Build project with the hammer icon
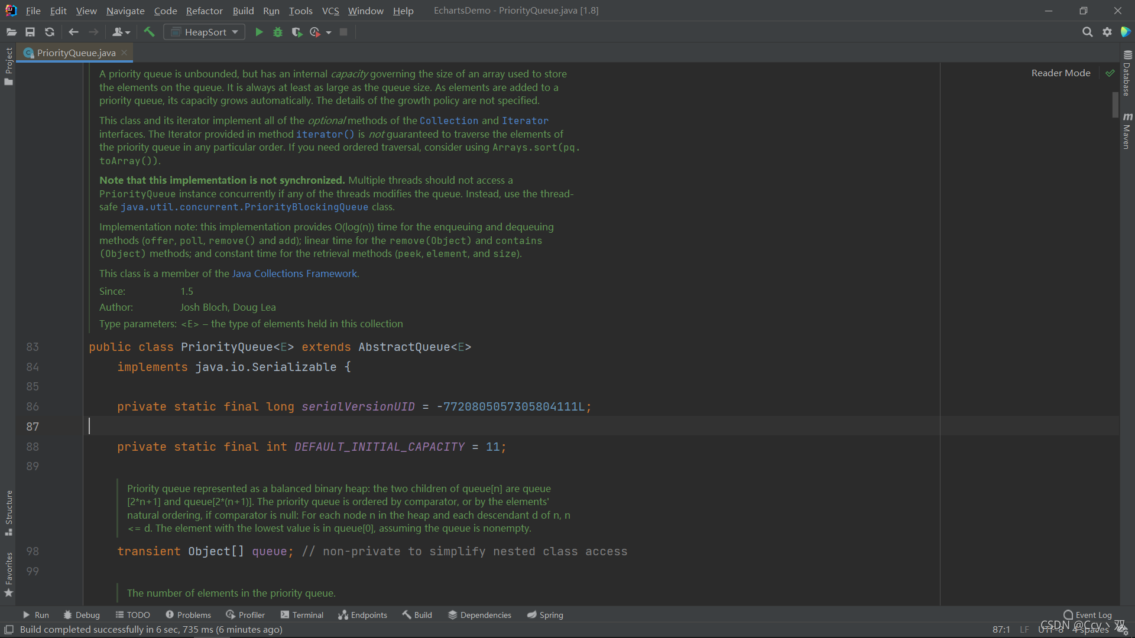 (149, 32)
